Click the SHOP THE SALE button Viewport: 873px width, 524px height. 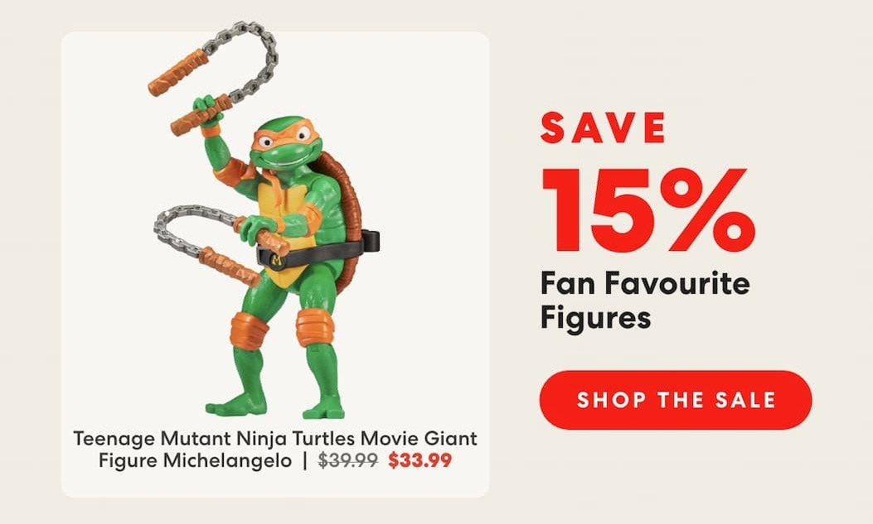676,400
